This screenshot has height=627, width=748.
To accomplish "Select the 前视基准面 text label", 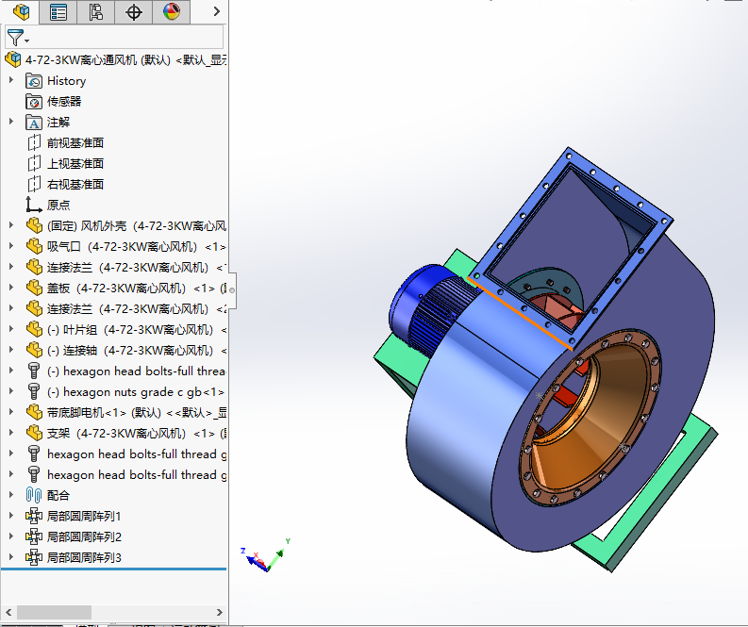I will pos(75,143).
